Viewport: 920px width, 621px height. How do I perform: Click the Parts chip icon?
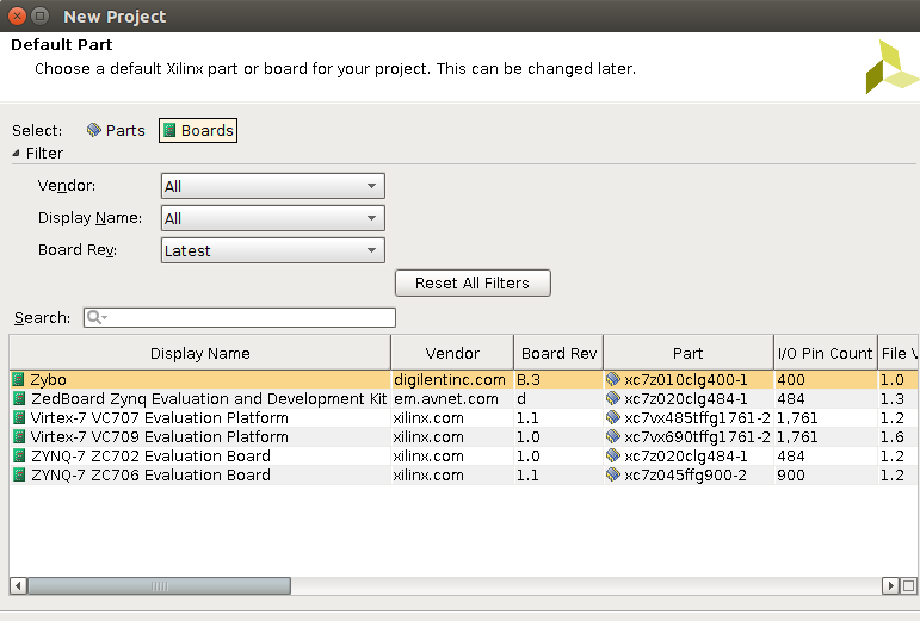(94, 130)
